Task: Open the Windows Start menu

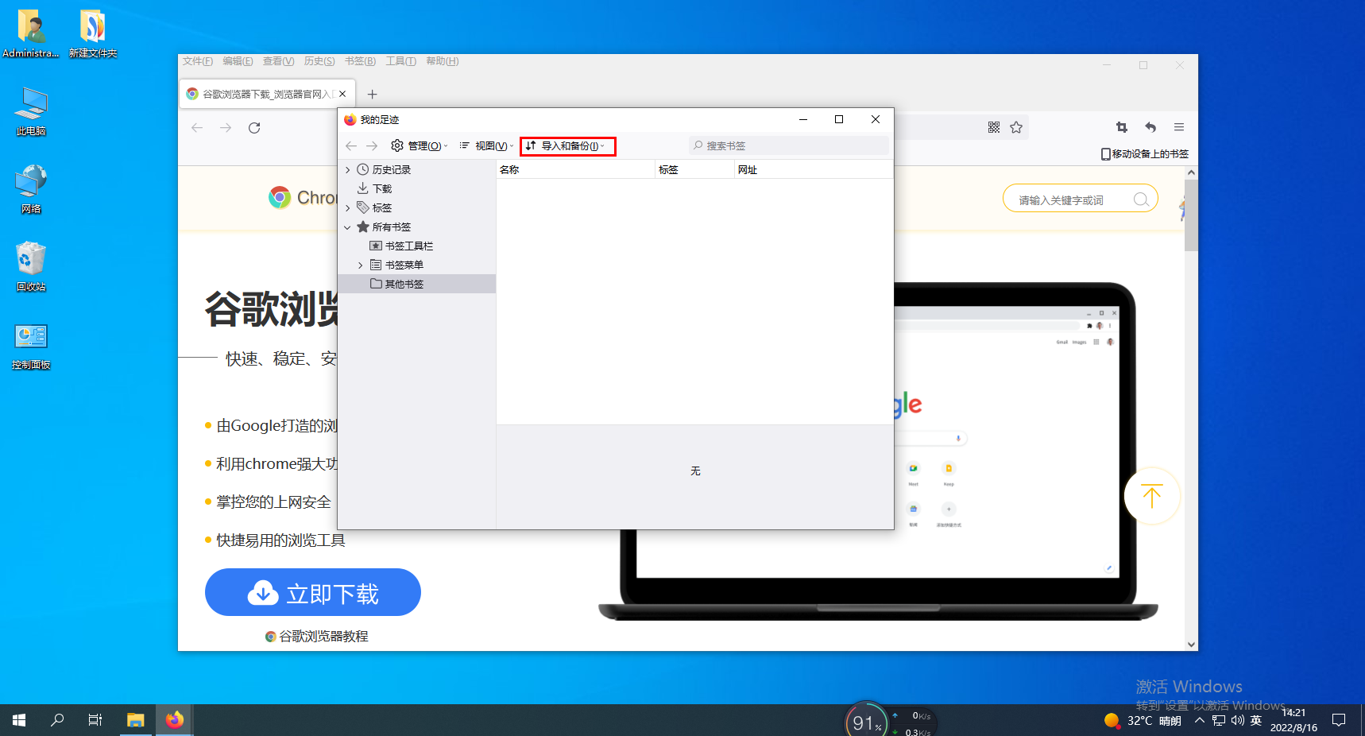Action: coord(19,720)
